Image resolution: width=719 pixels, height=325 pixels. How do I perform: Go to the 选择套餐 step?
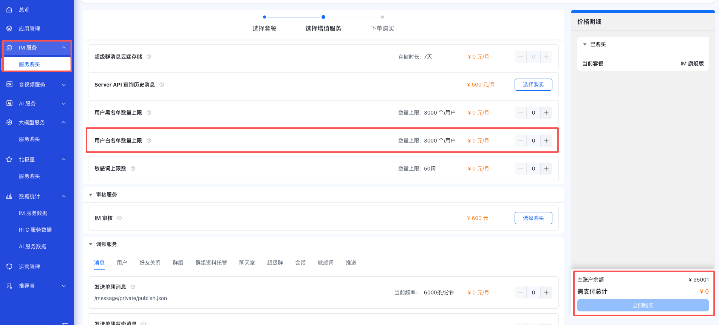(264, 28)
